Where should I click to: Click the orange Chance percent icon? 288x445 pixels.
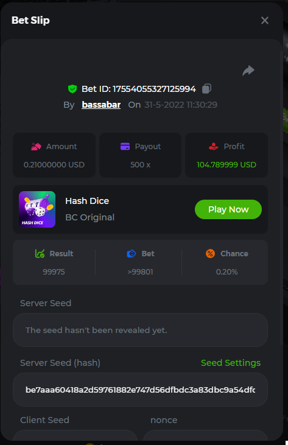[x=210, y=253]
